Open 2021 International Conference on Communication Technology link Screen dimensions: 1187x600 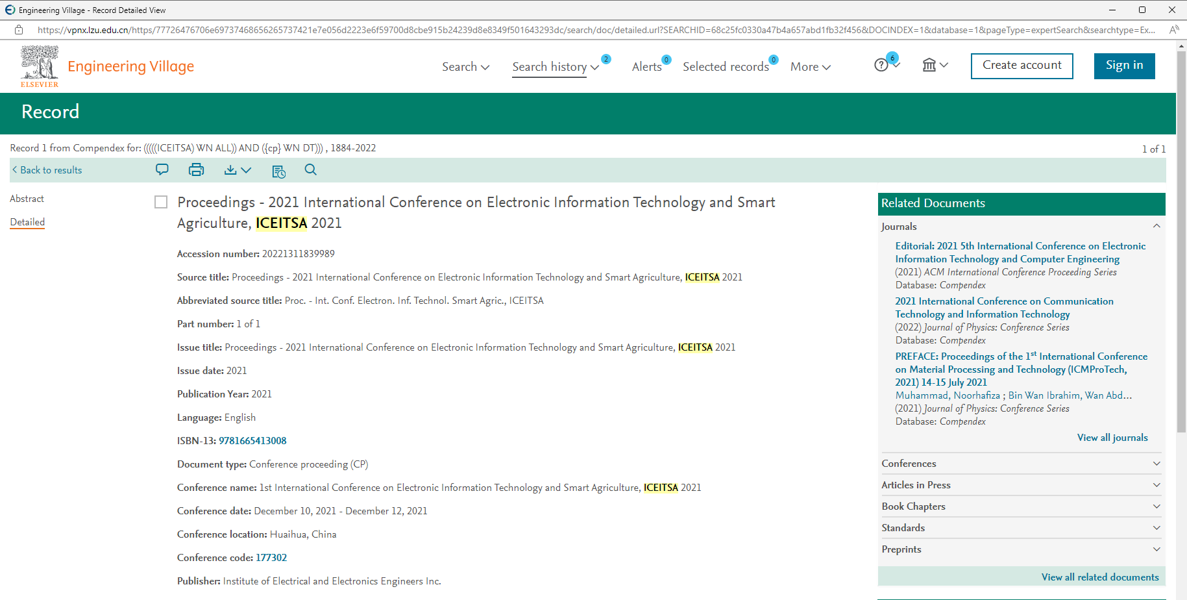pos(1004,308)
